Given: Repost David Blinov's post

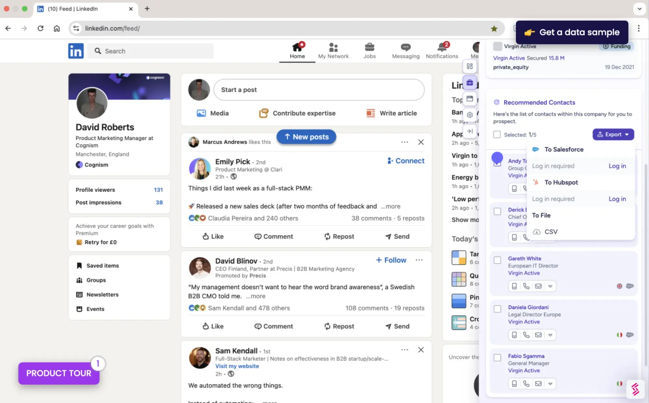Looking at the screenshot, I should pos(339,326).
